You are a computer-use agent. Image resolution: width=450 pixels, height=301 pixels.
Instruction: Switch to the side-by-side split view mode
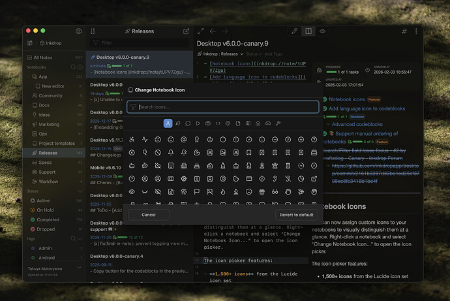point(308,31)
